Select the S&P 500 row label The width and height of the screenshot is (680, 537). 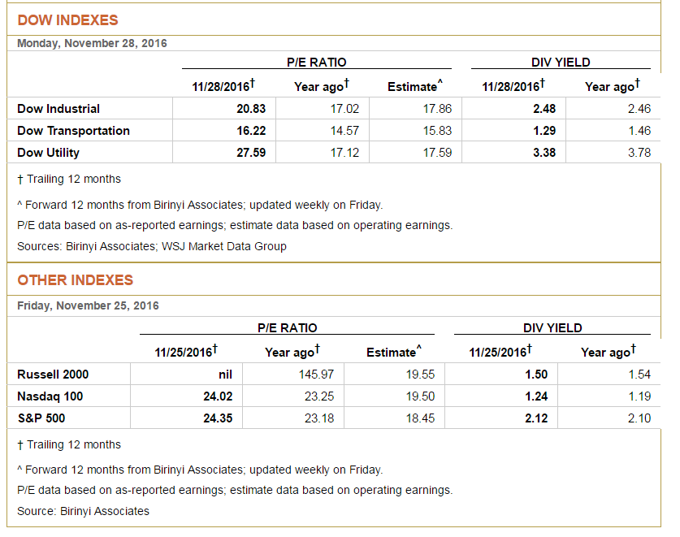pos(41,418)
